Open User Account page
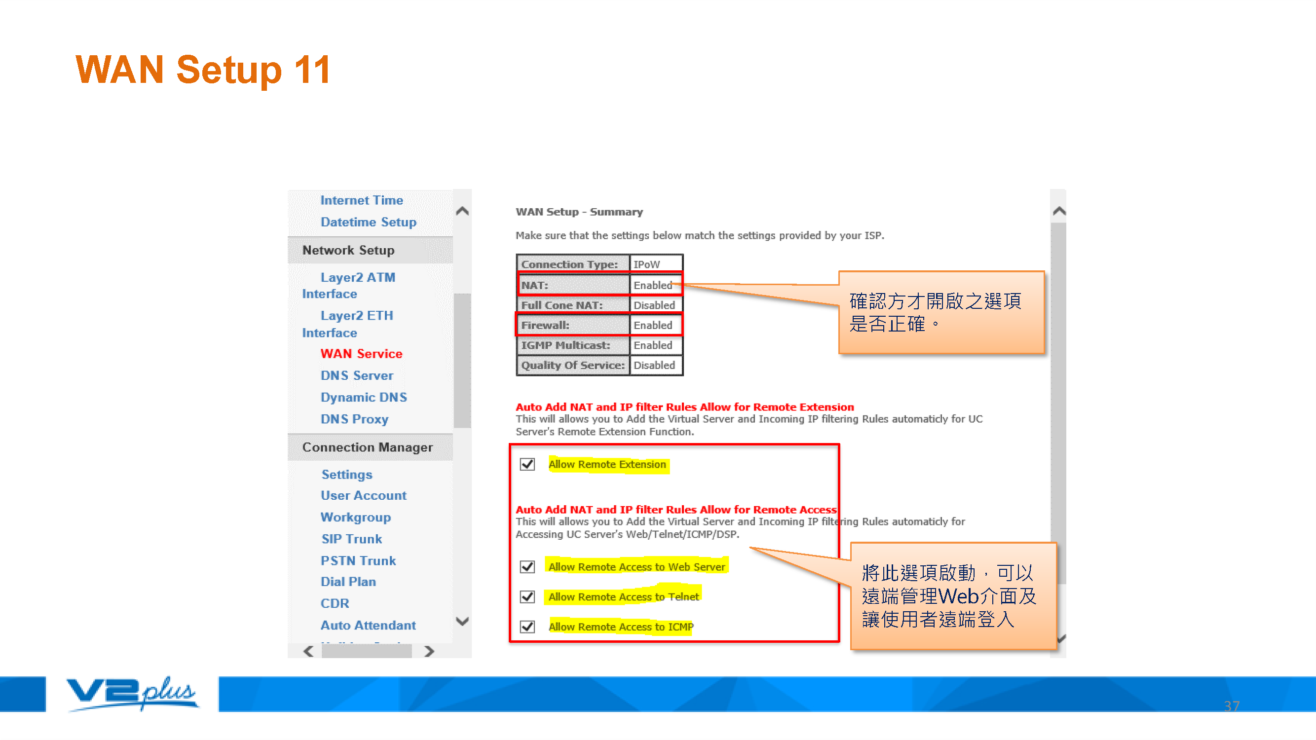Image resolution: width=1316 pixels, height=740 pixels. point(363,495)
